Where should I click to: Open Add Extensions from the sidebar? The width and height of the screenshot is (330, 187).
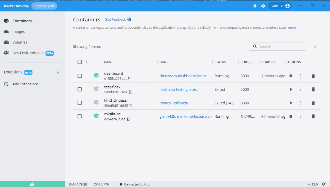click(25, 84)
